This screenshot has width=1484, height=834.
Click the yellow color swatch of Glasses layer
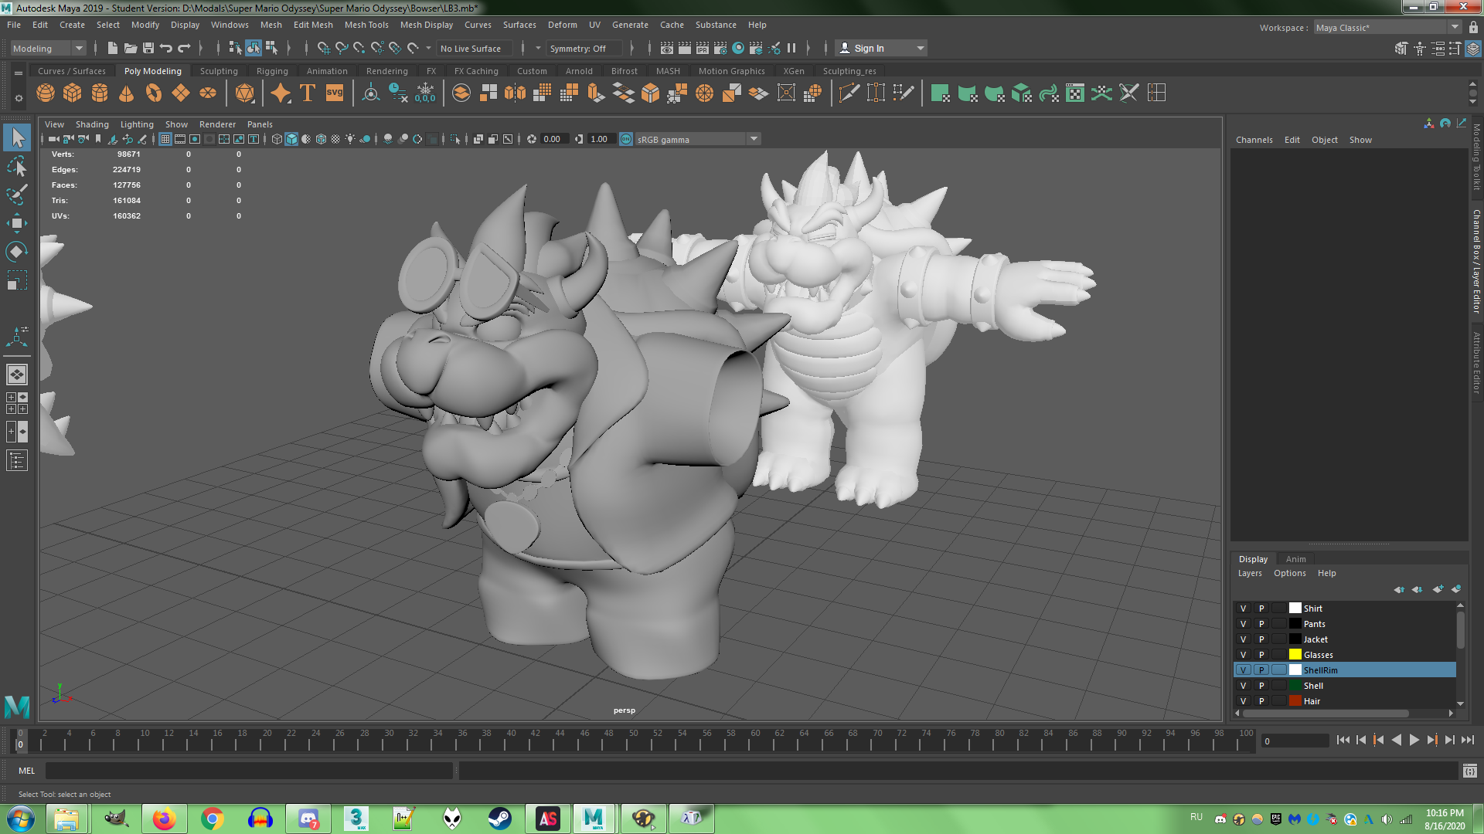point(1295,655)
